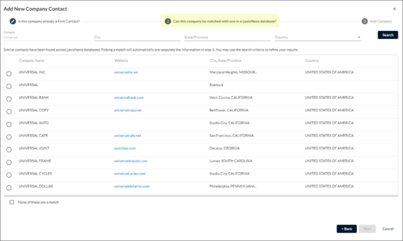
Task: Click the City, State/Province column header
Action: click(x=225, y=61)
